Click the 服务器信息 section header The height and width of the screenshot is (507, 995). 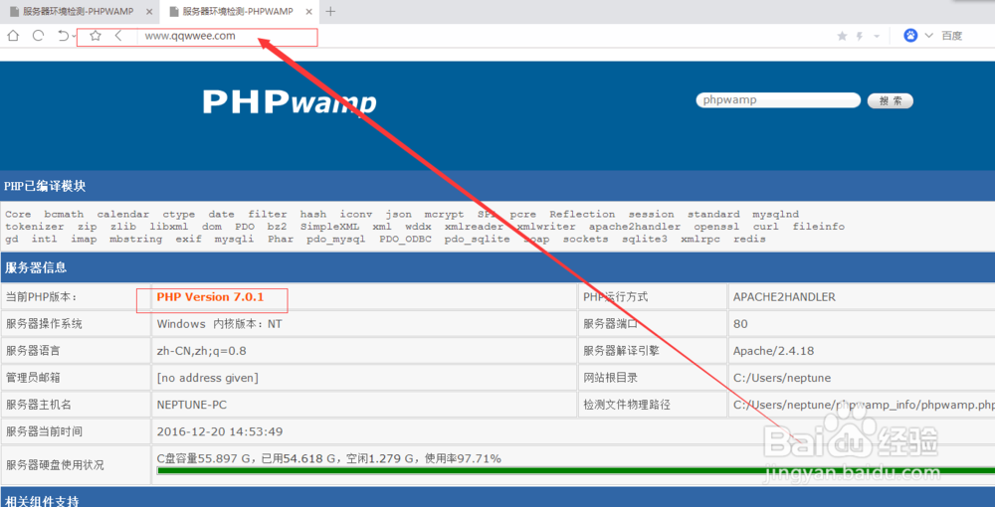point(497,267)
